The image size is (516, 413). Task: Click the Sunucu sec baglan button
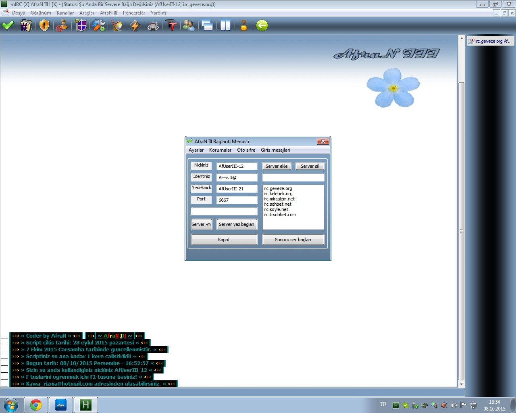293,240
